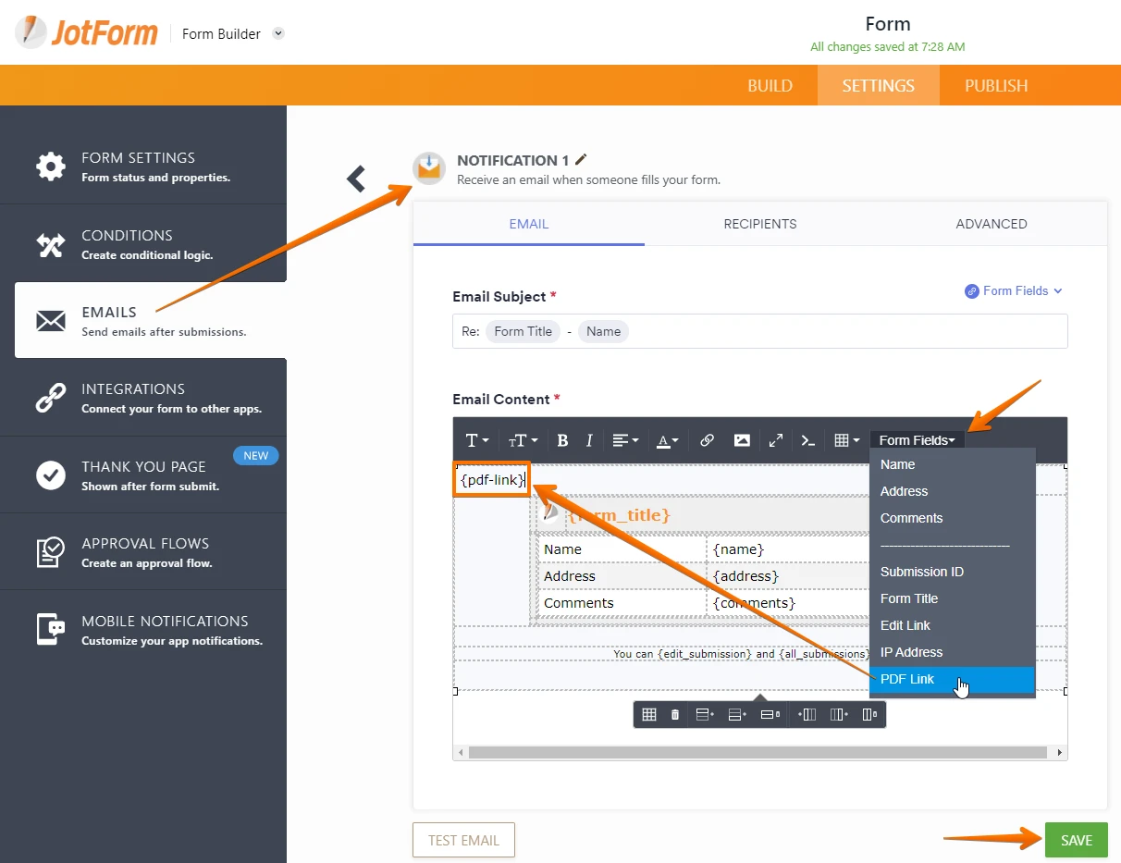The height and width of the screenshot is (863, 1121).
Task: Open the Form Fields link above the subject
Action: [x=1014, y=290]
